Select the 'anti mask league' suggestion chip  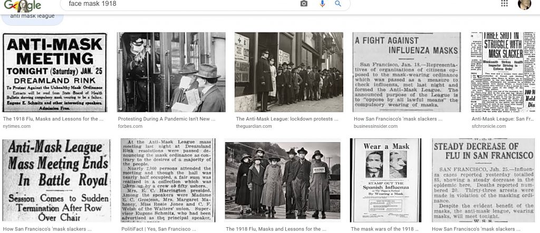click(x=32, y=17)
